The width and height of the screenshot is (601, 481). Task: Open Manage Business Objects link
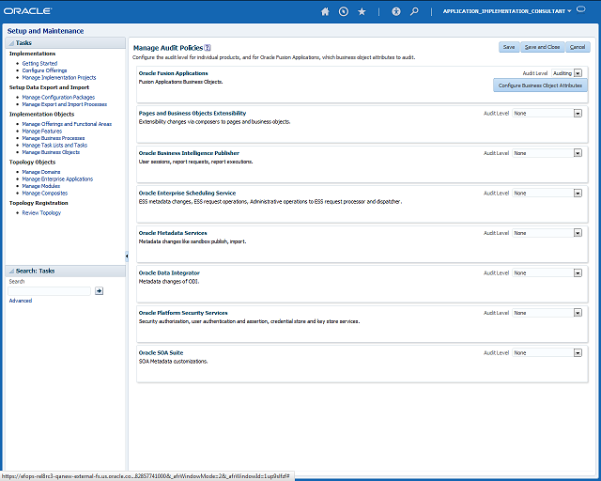tap(51, 152)
